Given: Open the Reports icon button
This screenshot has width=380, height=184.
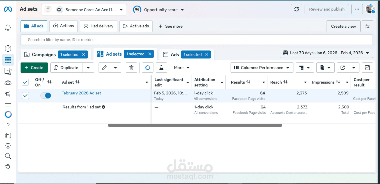Looking at the screenshot, I should click(x=325, y=68).
